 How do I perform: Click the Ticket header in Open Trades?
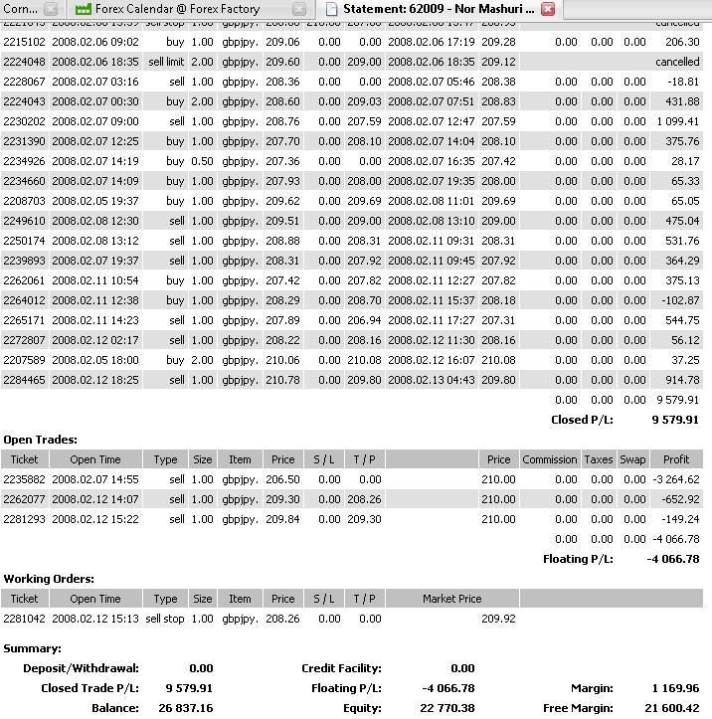24,459
